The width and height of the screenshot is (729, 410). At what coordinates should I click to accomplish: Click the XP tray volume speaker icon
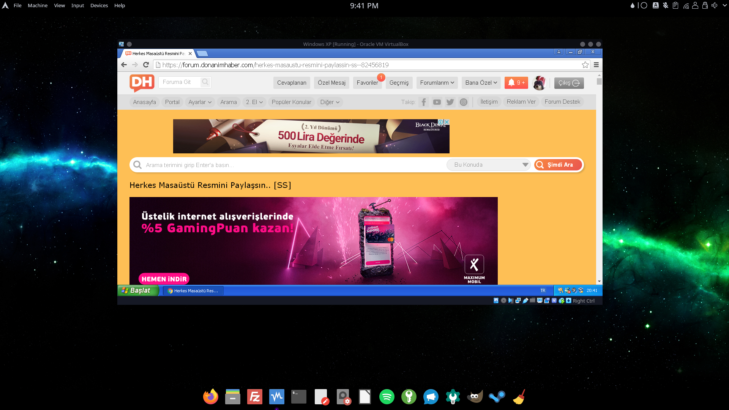(x=574, y=290)
